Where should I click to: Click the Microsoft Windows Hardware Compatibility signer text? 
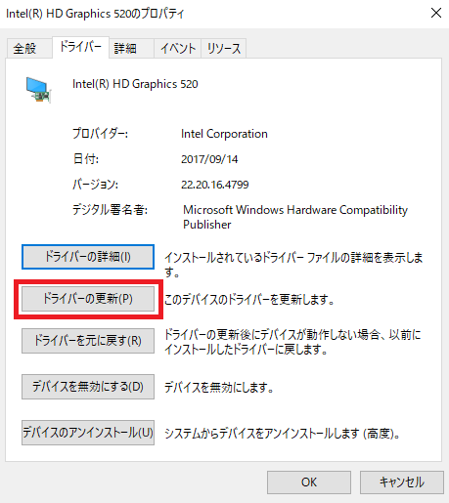pyautogui.click(x=295, y=210)
